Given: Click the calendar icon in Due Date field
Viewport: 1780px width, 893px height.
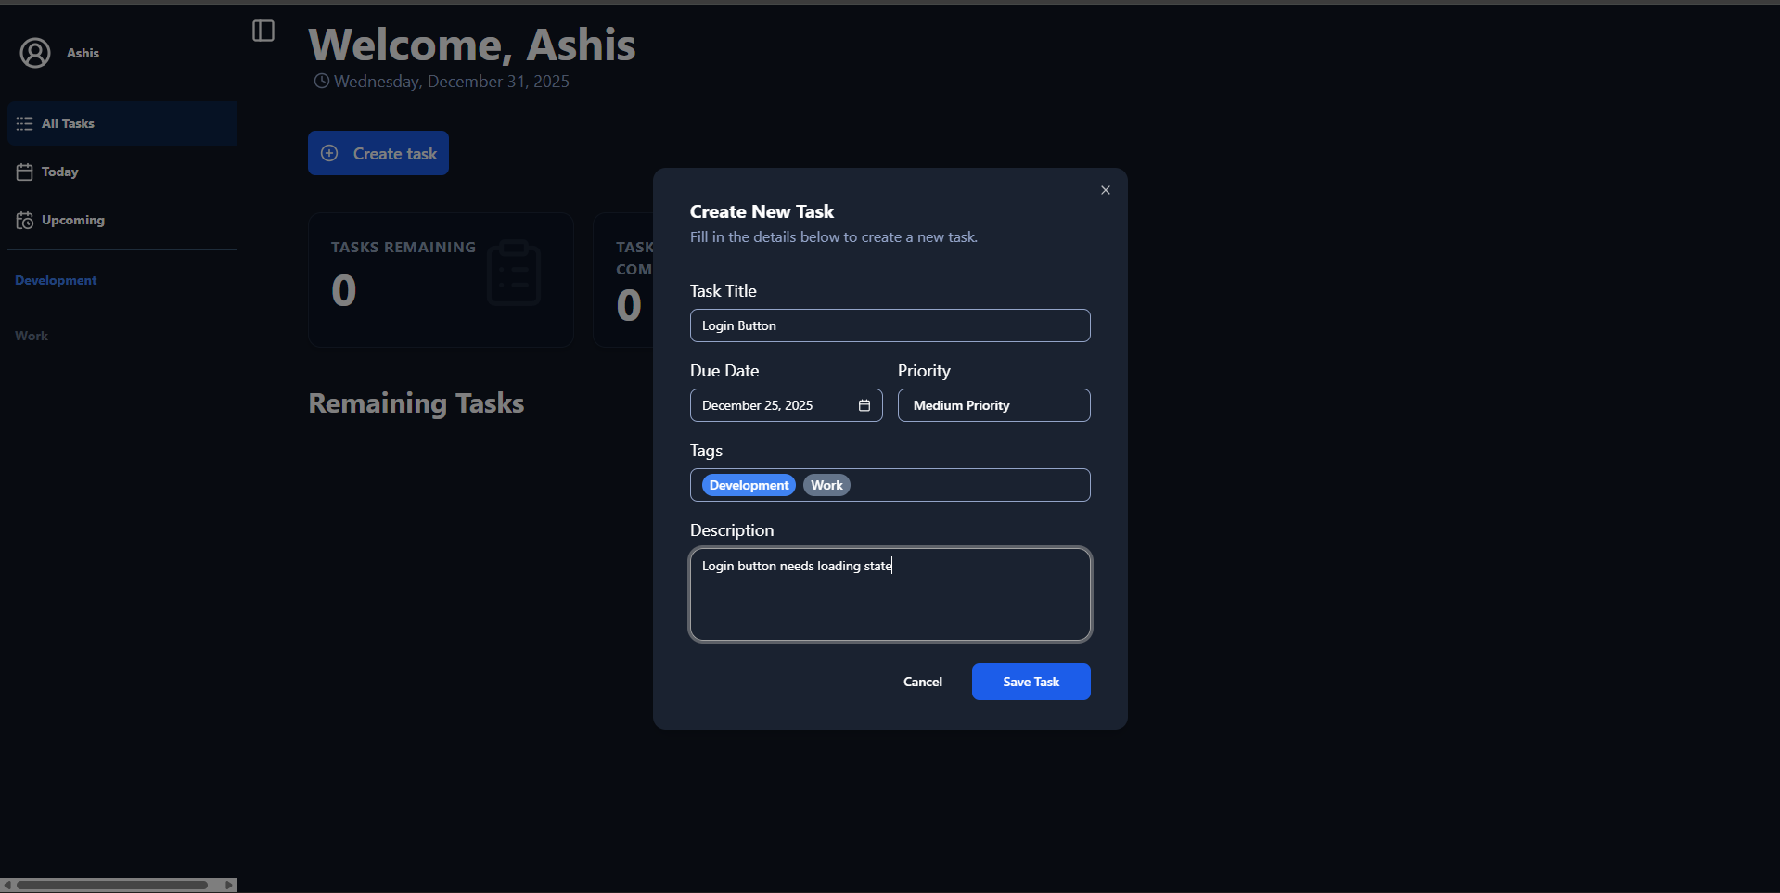Looking at the screenshot, I should [864, 405].
